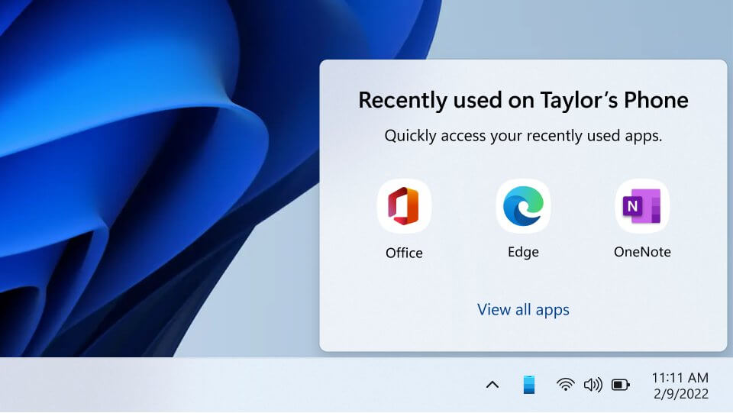Click an empty area of the taskbar

234,385
